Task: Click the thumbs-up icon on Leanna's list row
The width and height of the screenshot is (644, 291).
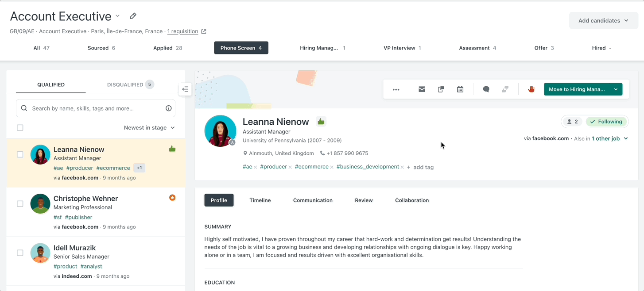Action: click(x=172, y=149)
